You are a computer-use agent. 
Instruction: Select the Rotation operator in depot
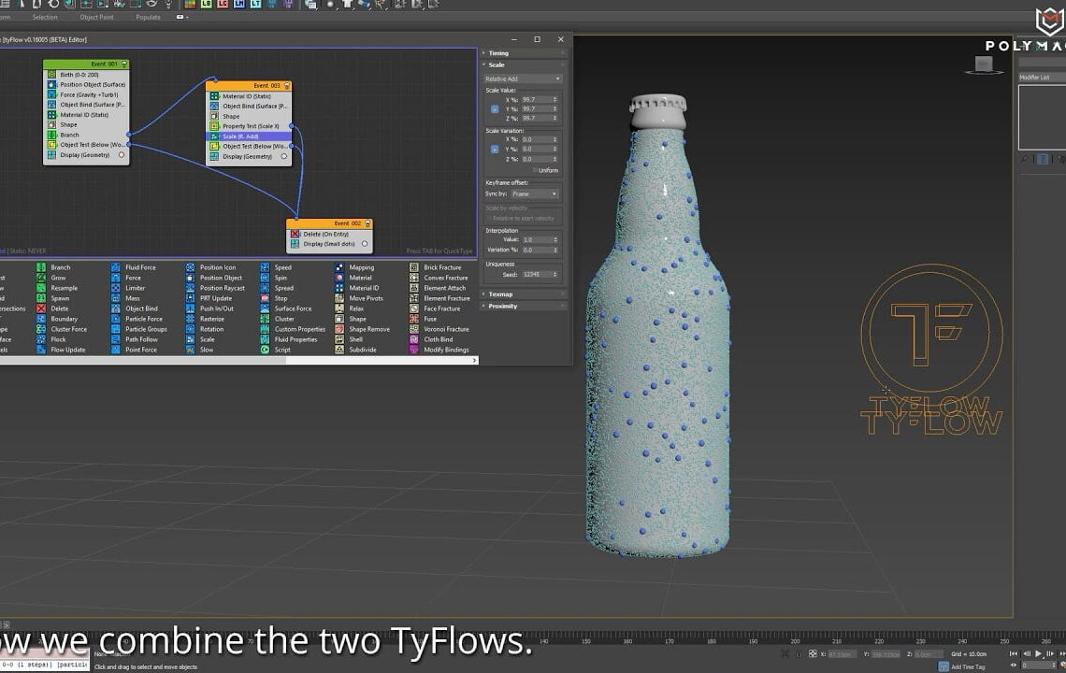(206, 329)
